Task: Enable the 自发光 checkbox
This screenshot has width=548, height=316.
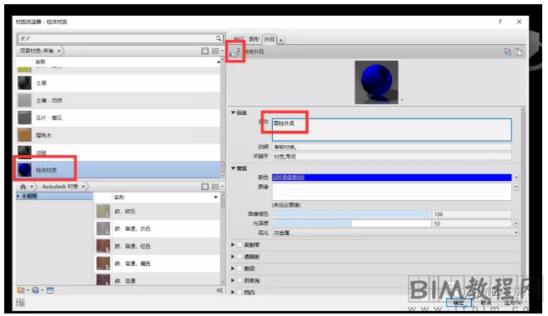Action: (x=239, y=280)
